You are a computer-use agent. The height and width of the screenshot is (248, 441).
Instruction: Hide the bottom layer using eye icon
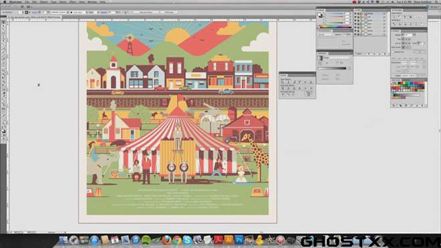pyautogui.click(x=355, y=34)
